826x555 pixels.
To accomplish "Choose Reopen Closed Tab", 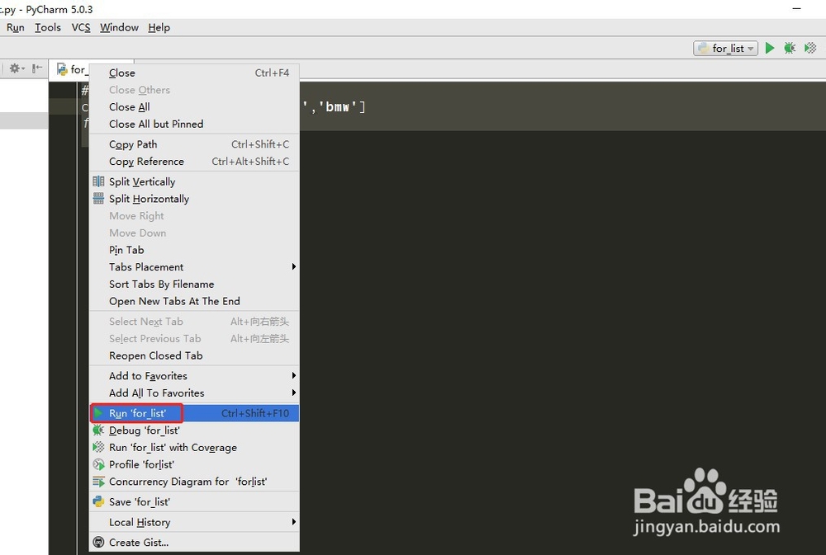I will (194, 355).
